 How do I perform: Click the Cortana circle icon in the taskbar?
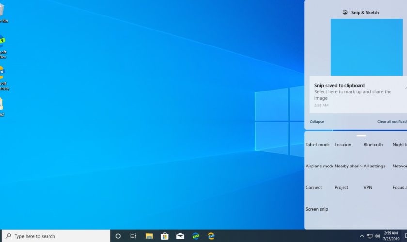(118, 236)
